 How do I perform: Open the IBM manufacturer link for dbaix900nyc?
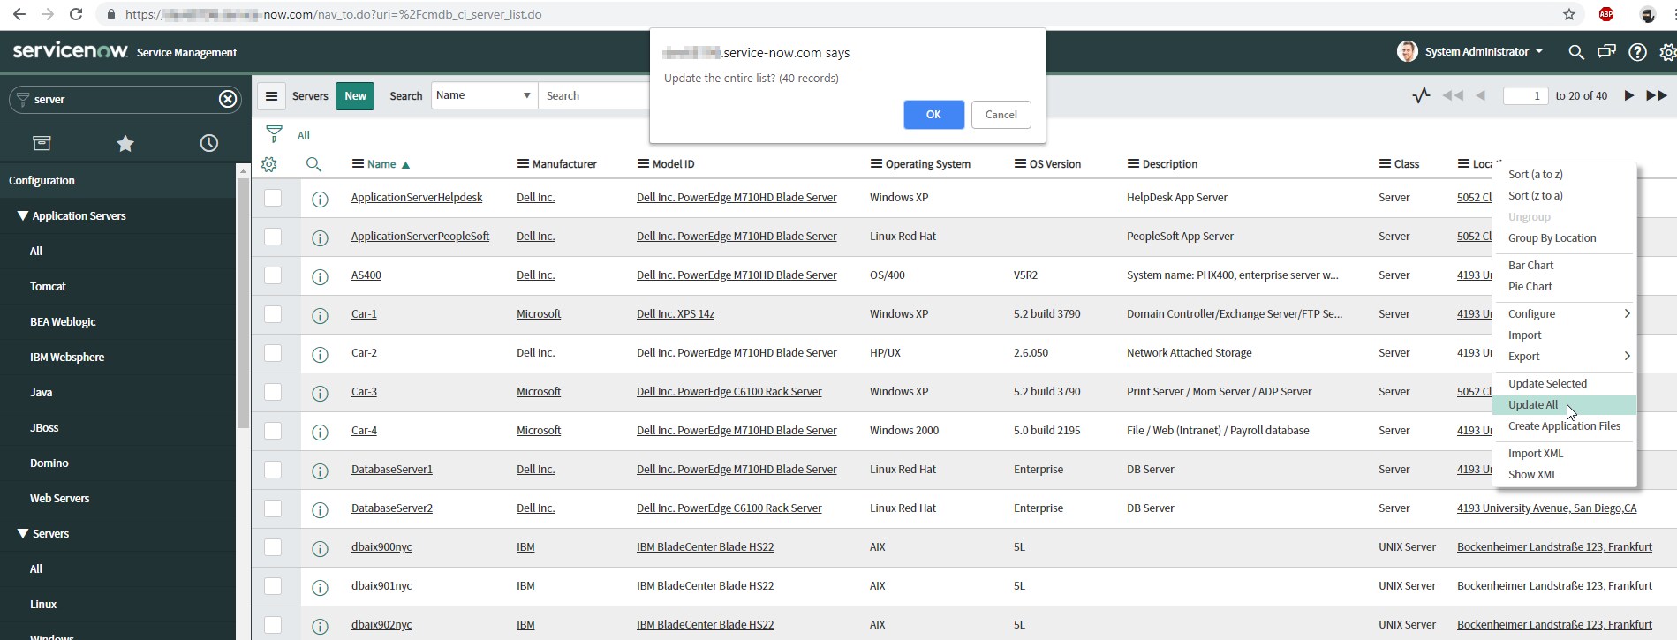[525, 546]
